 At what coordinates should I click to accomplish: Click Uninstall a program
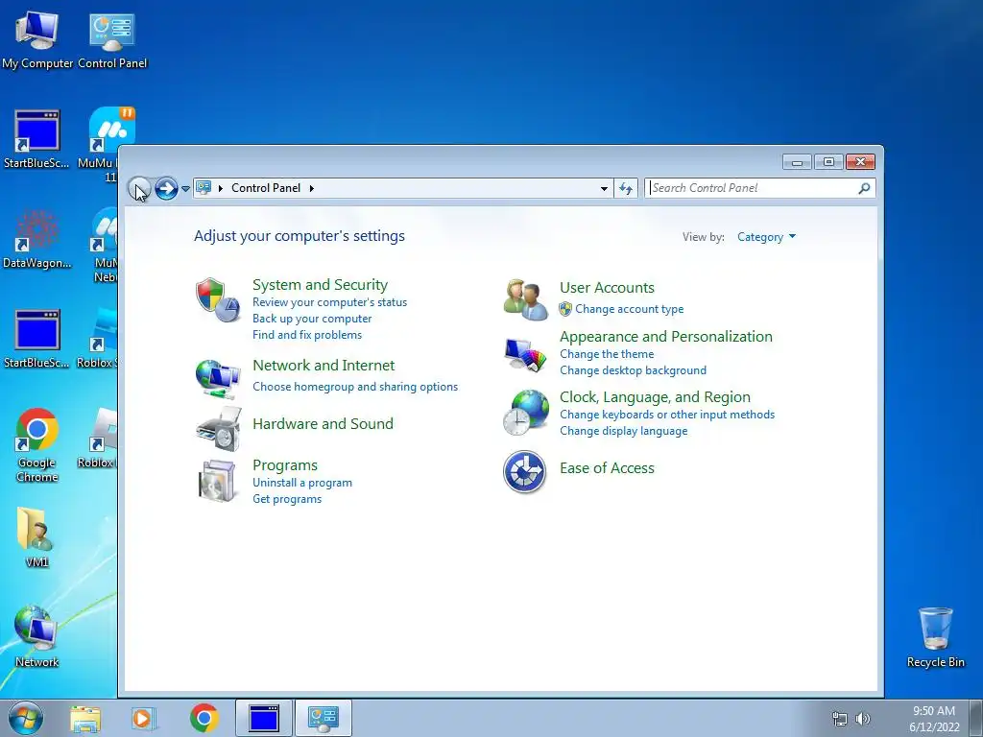coord(302,483)
